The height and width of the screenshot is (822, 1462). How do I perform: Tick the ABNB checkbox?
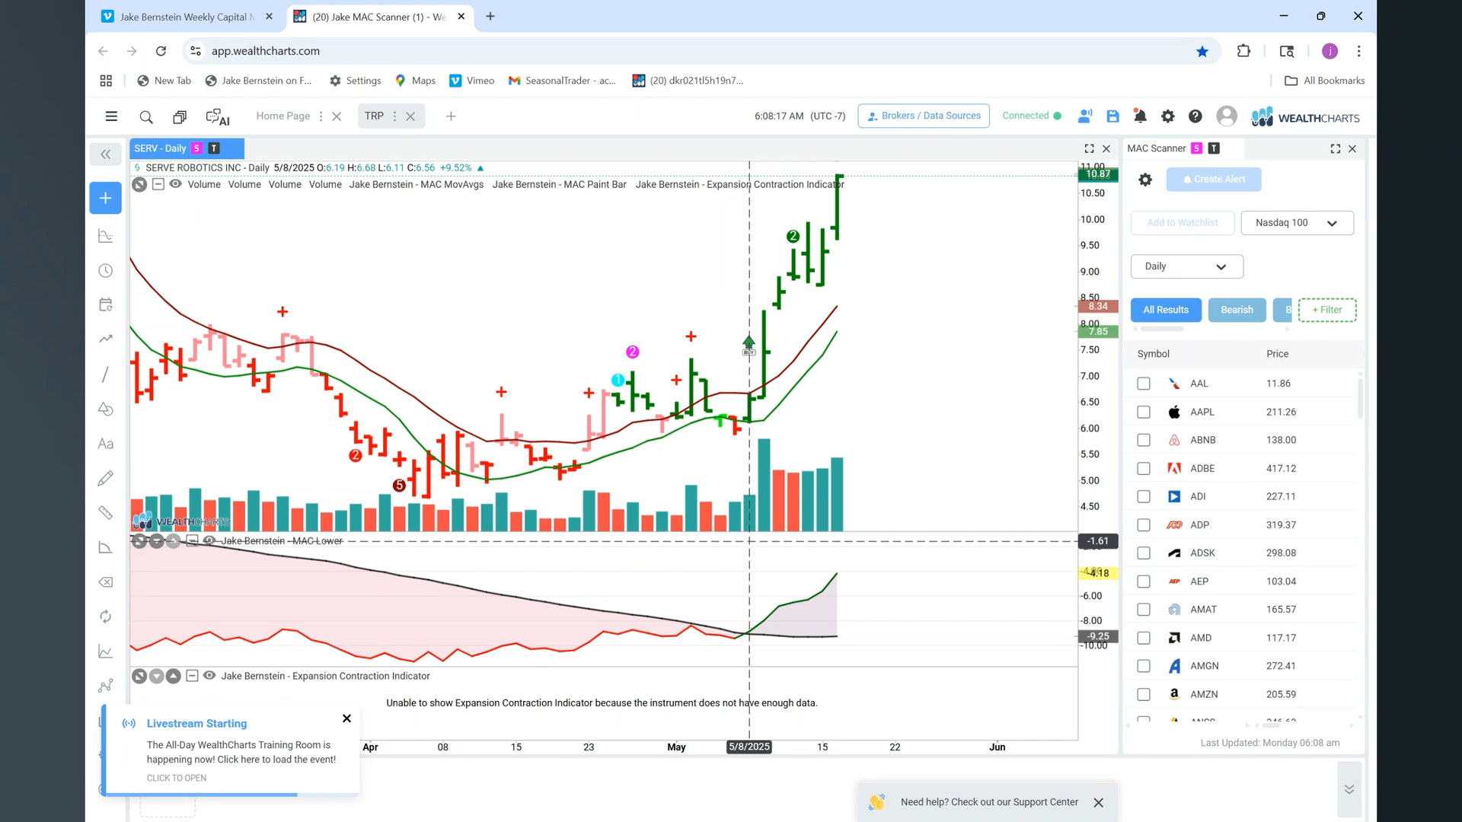coord(1144,440)
